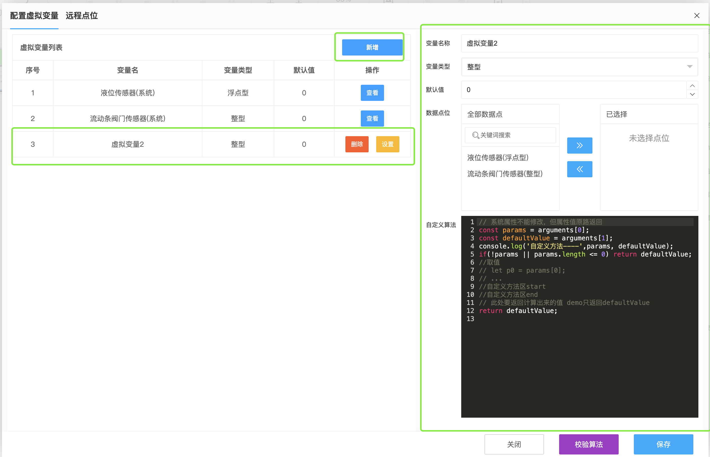Click table cell 虚拟变量2

click(x=128, y=144)
